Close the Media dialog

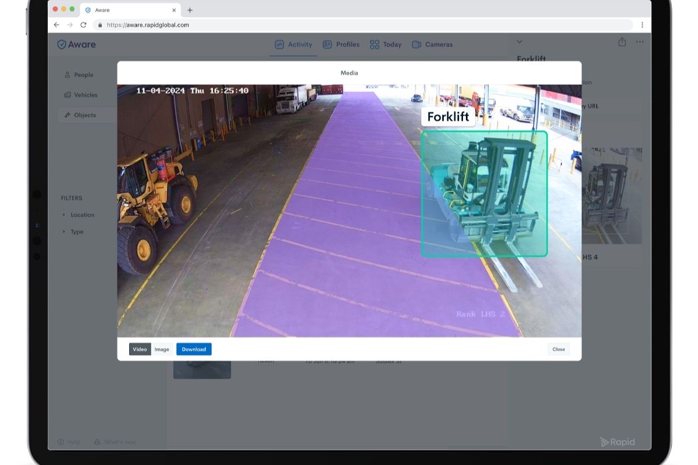[x=558, y=349]
